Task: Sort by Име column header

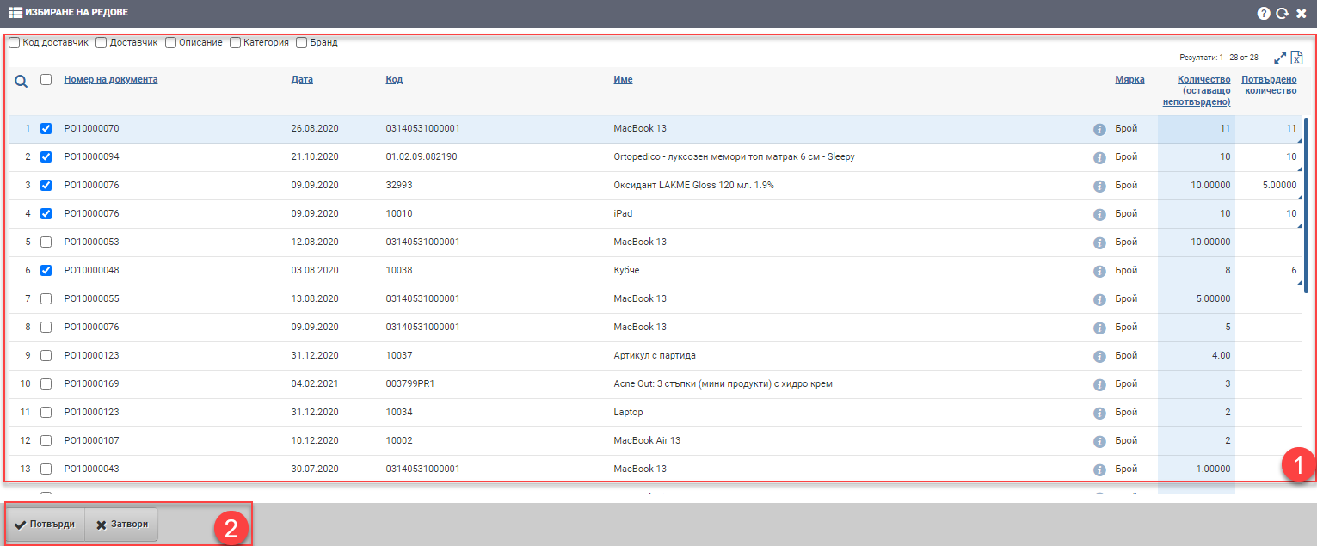Action: 623,79
